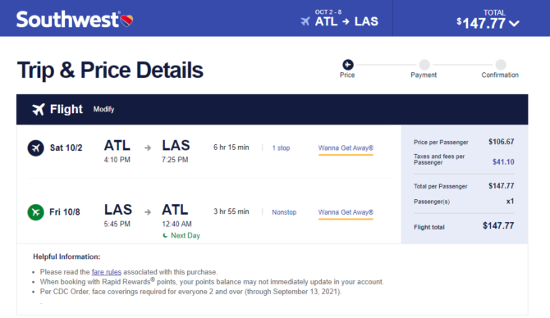Click the green returning flight icon for Fri 10/8
The image size is (550, 318).
pos(36,212)
